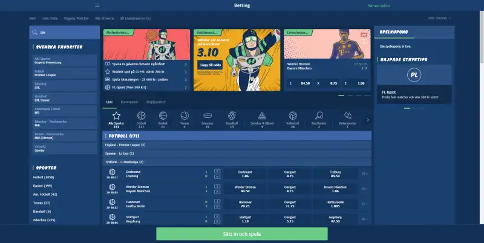Collapse the Fotboll (171) header

point(237,136)
